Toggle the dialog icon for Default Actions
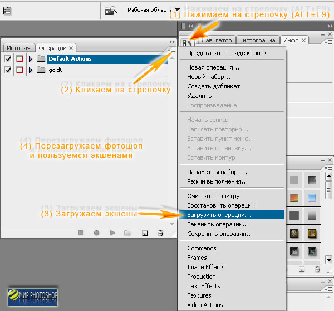 [19, 59]
